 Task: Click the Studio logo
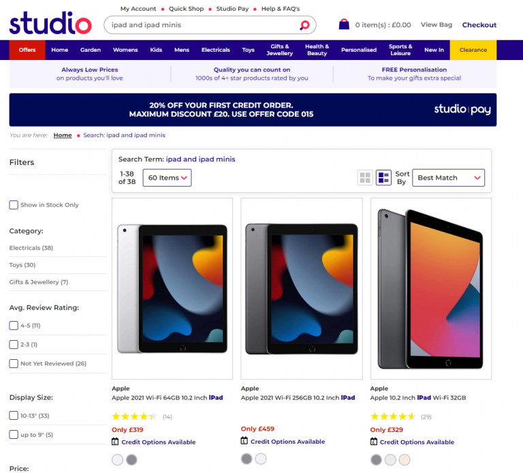coord(50,22)
